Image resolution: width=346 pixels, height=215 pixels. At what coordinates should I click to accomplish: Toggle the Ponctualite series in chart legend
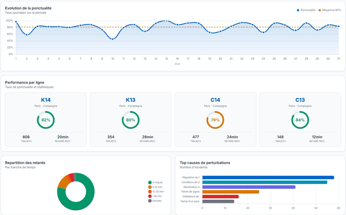pyautogui.click(x=306, y=10)
